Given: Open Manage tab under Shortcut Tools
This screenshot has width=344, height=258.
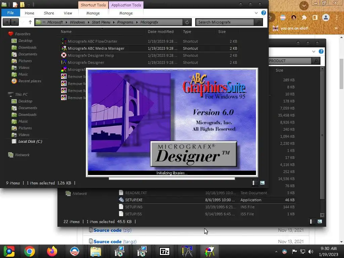Looking at the screenshot, I should click(93, 13).
